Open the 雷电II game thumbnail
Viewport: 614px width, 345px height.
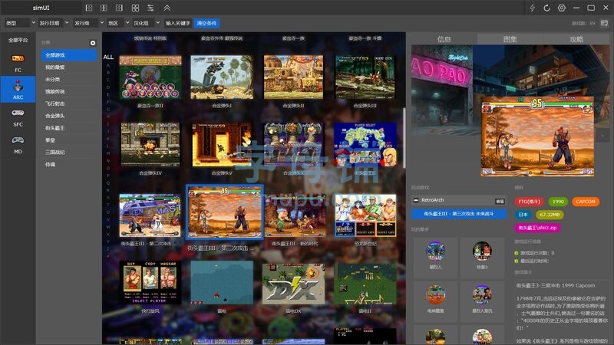[365, 284]
